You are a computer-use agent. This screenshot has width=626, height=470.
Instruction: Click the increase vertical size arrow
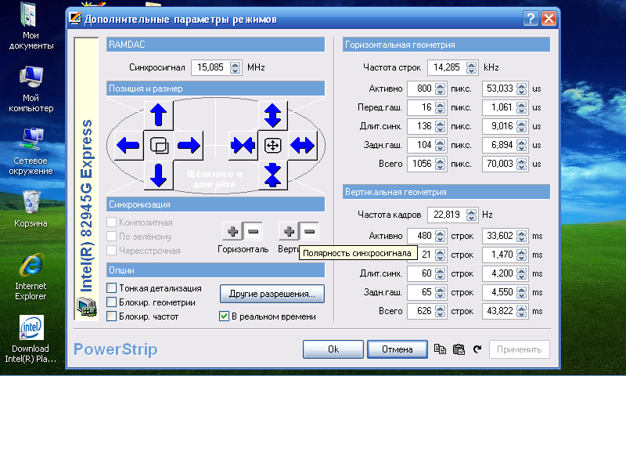point(272,115)
